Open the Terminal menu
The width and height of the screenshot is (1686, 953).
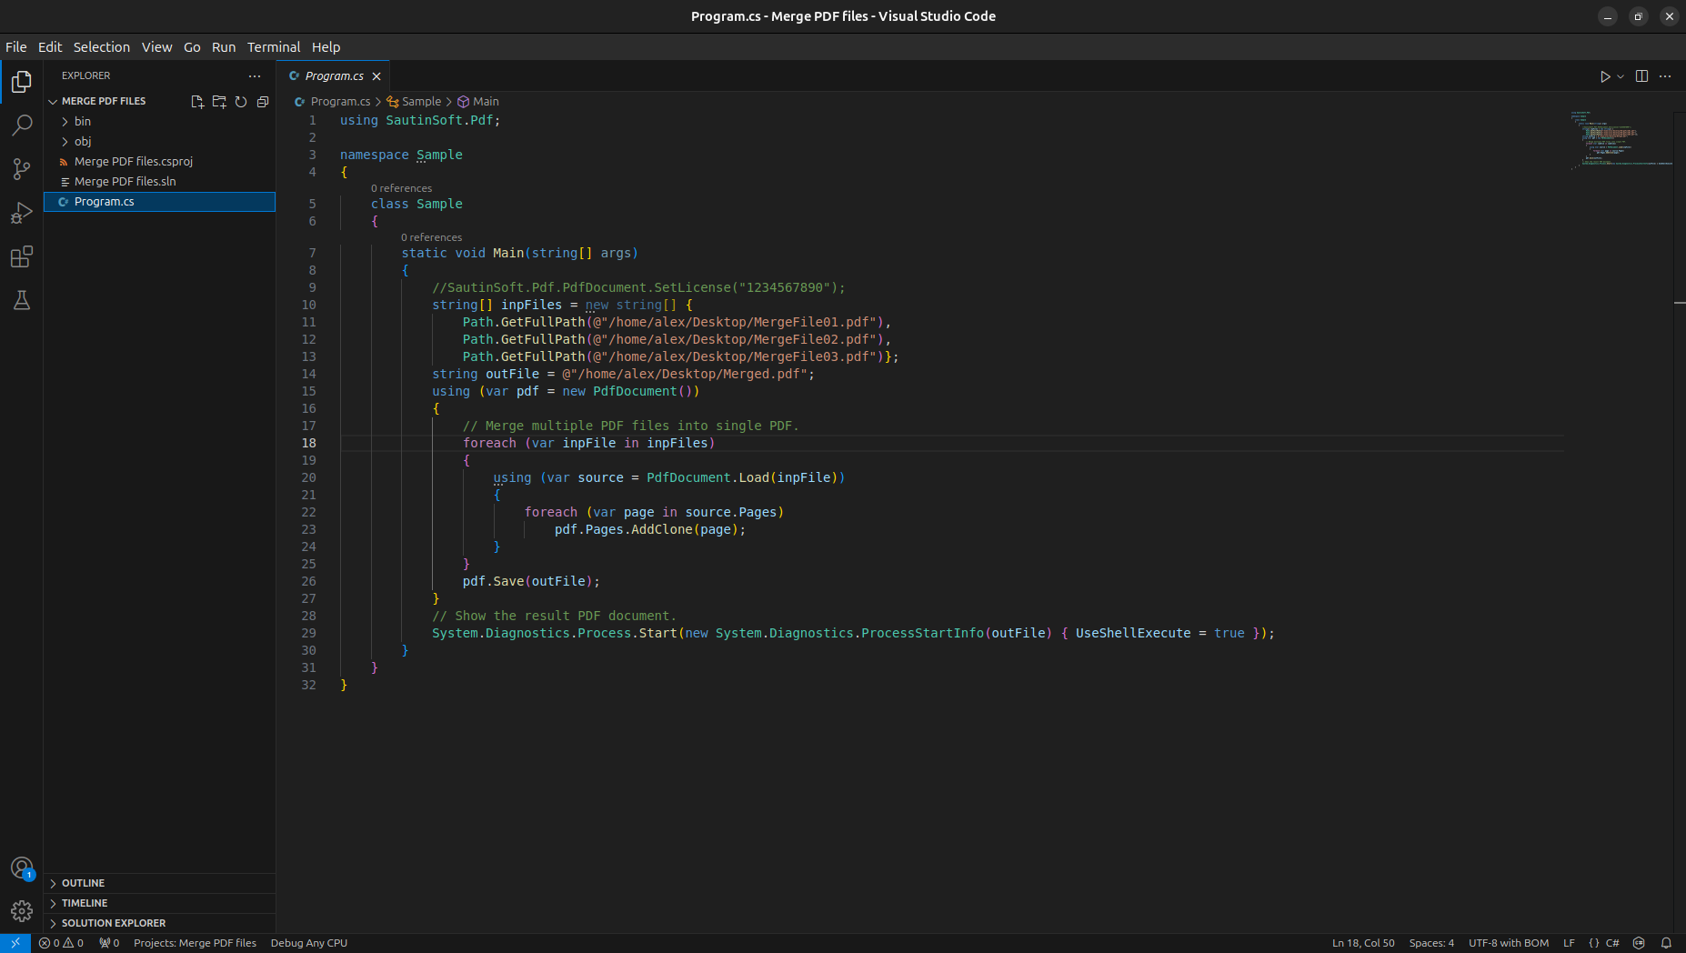coord(274,47)
